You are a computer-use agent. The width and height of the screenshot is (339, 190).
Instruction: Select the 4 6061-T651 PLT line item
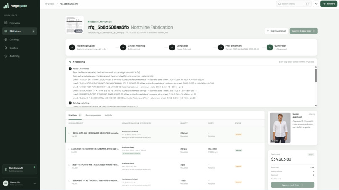(165, 166)
